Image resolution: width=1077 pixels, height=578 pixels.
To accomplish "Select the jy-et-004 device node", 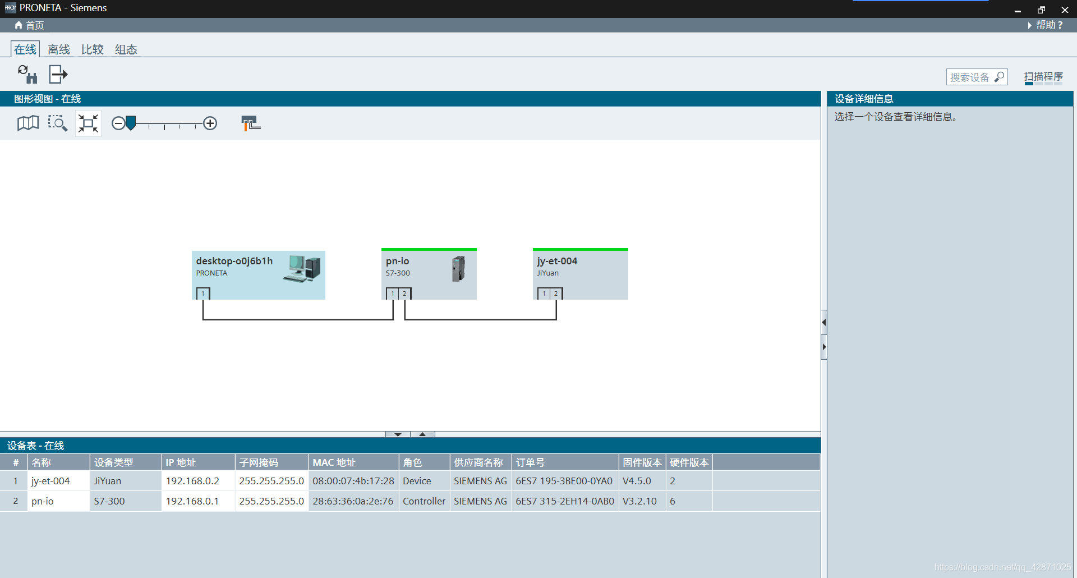I will [581, 274].
